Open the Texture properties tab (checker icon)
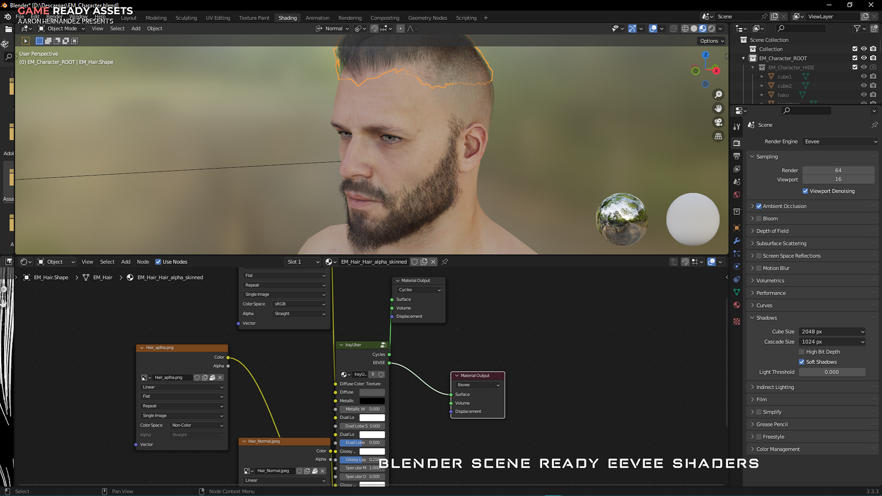This screenshot has width=882, height=496. pyautogui.click(x=737, y=321)
